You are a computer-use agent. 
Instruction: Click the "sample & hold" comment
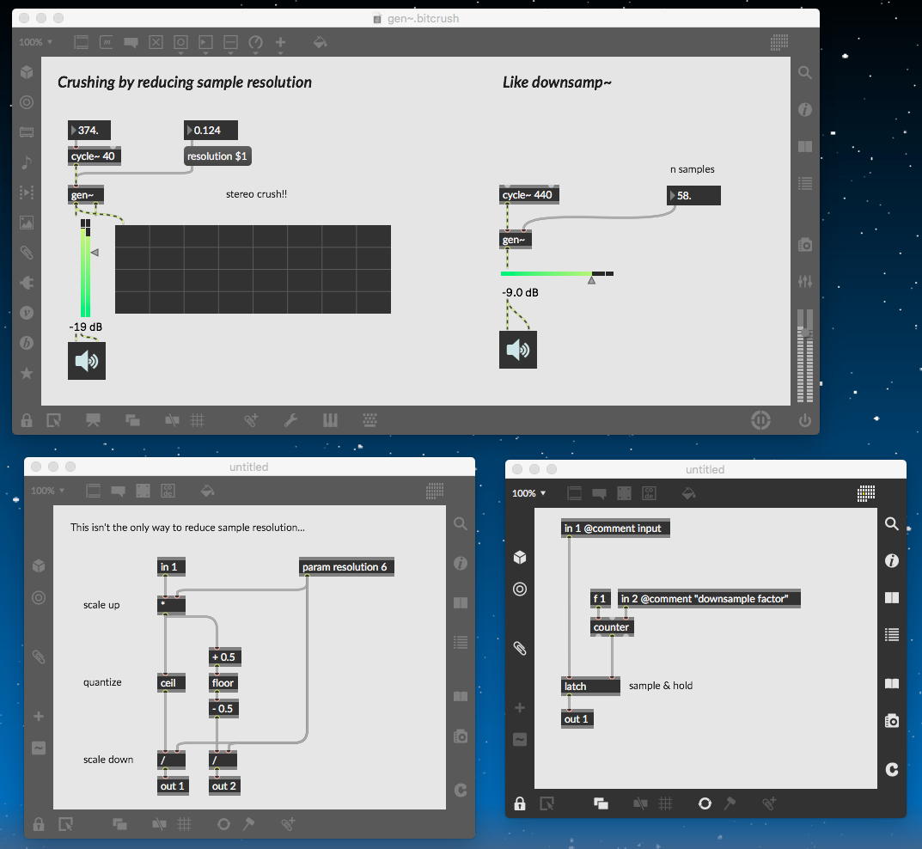point(661,686)
